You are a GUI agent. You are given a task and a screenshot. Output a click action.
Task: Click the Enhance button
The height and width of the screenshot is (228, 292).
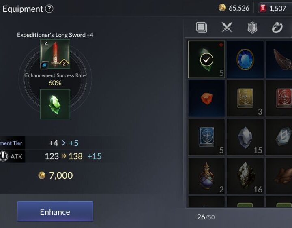[x=55, y=211]
